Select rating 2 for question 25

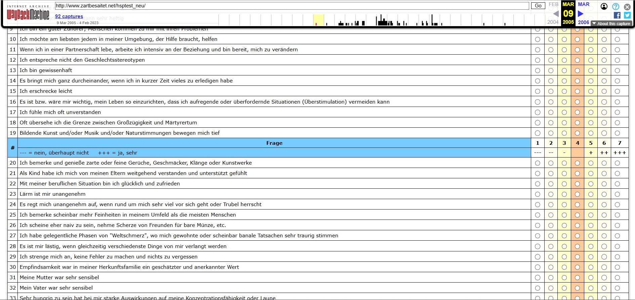point(551,215)
